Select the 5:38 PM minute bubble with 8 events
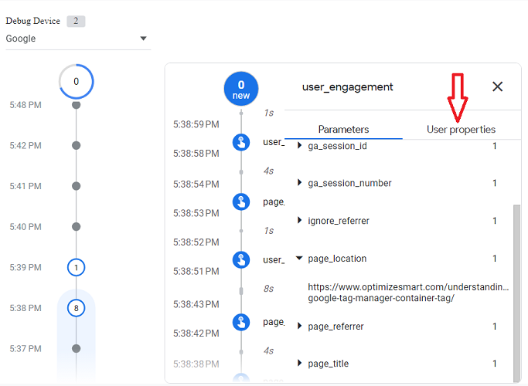This screenshot has width=528, height=386. coord(76,308)
